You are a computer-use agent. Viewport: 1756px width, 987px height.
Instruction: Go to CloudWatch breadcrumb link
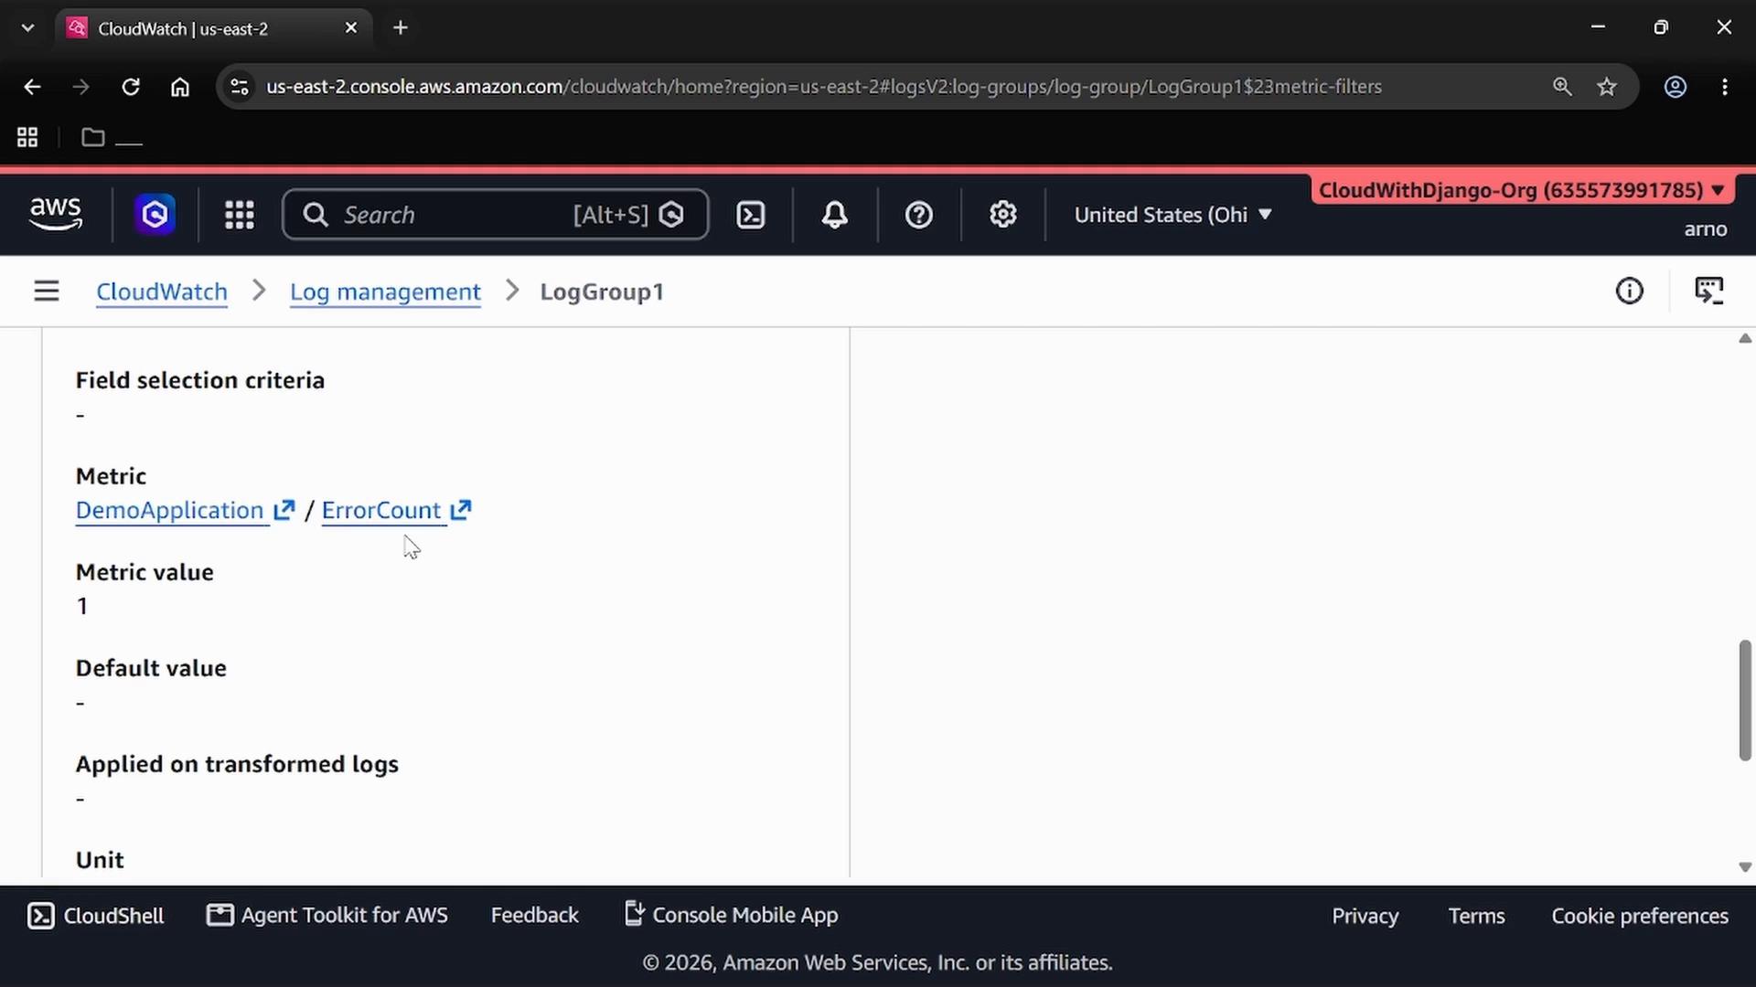[x=162, y=292]
